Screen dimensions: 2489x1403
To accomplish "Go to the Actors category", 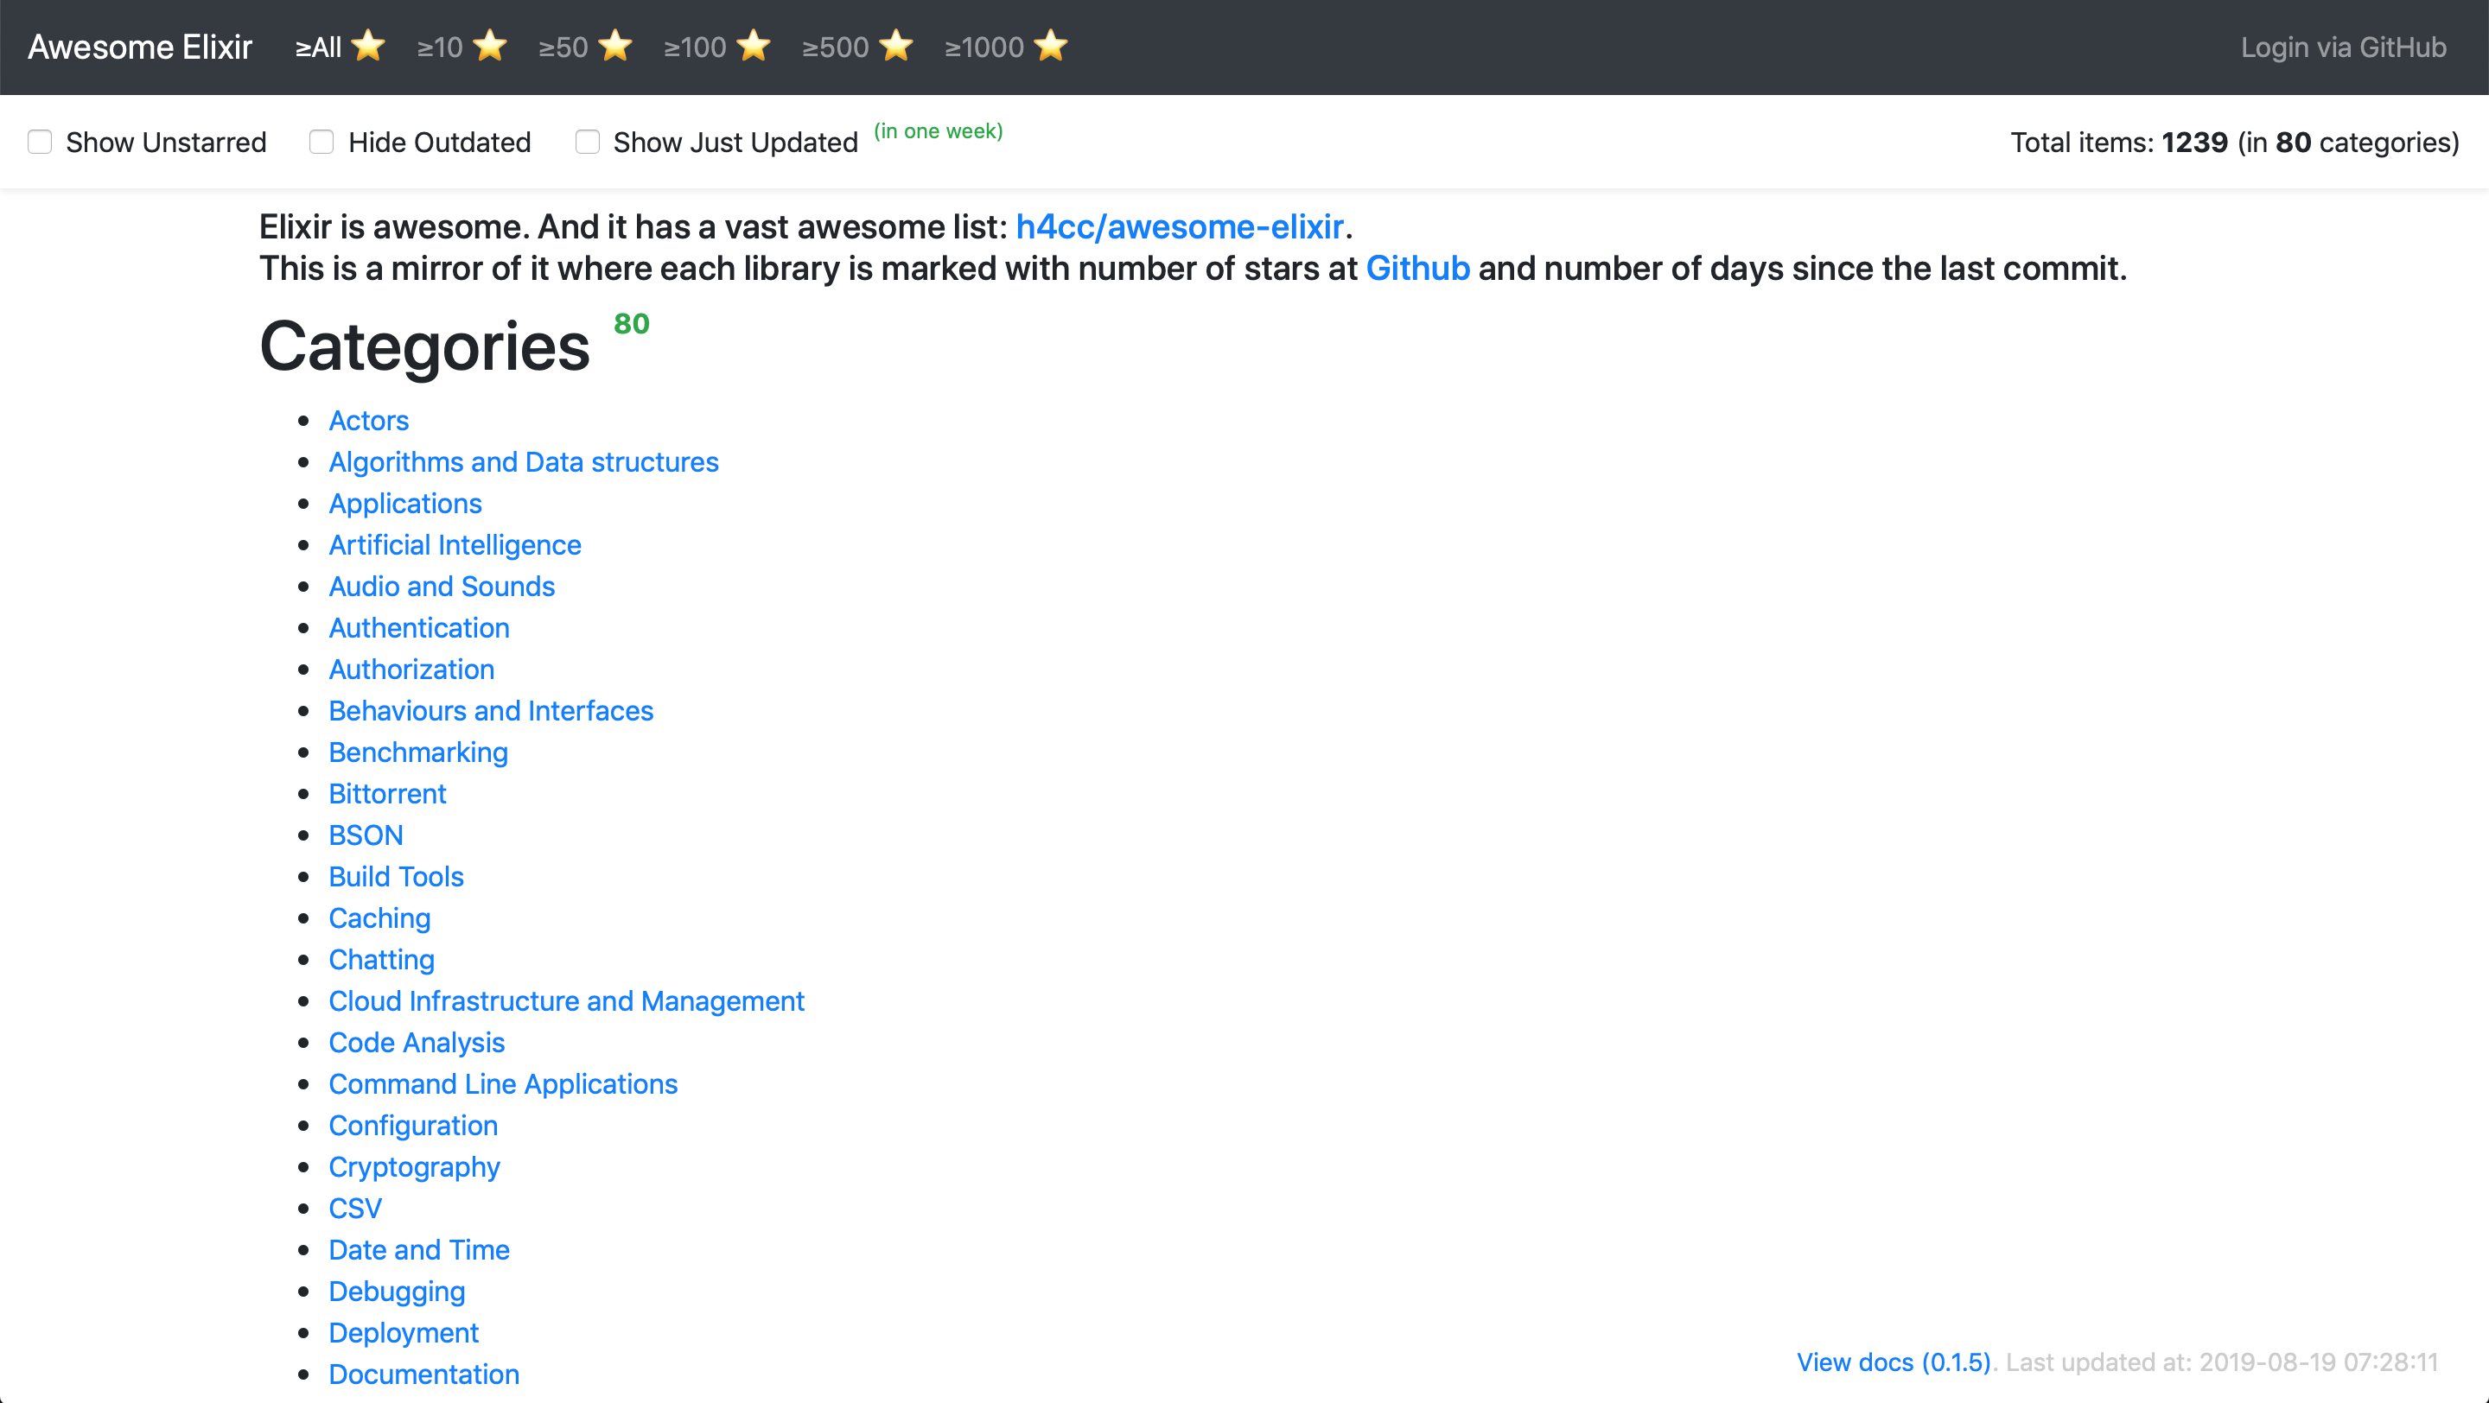I will tap(368, 421).
